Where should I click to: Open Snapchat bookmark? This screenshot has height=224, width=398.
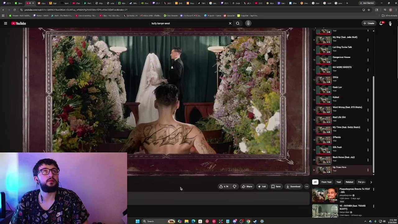248,16
